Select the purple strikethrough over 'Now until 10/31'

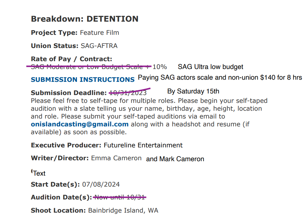point(120,198)
